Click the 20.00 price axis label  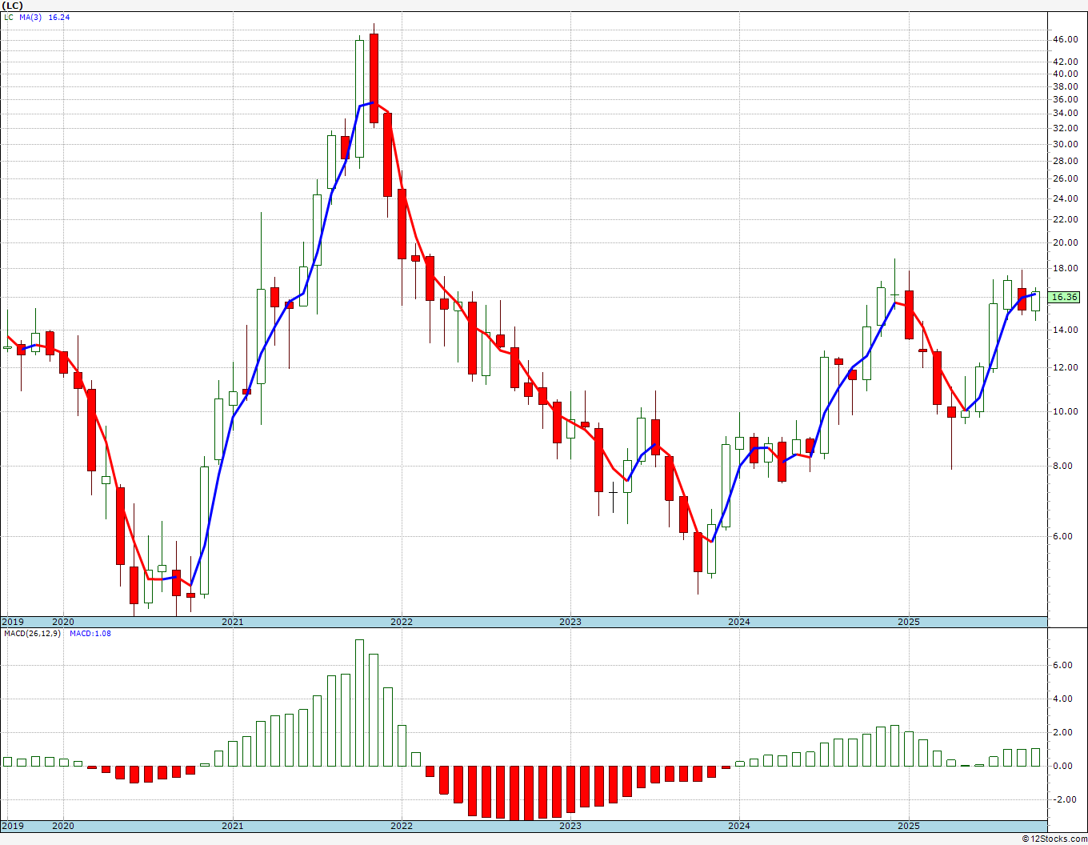pos(1064,243)
